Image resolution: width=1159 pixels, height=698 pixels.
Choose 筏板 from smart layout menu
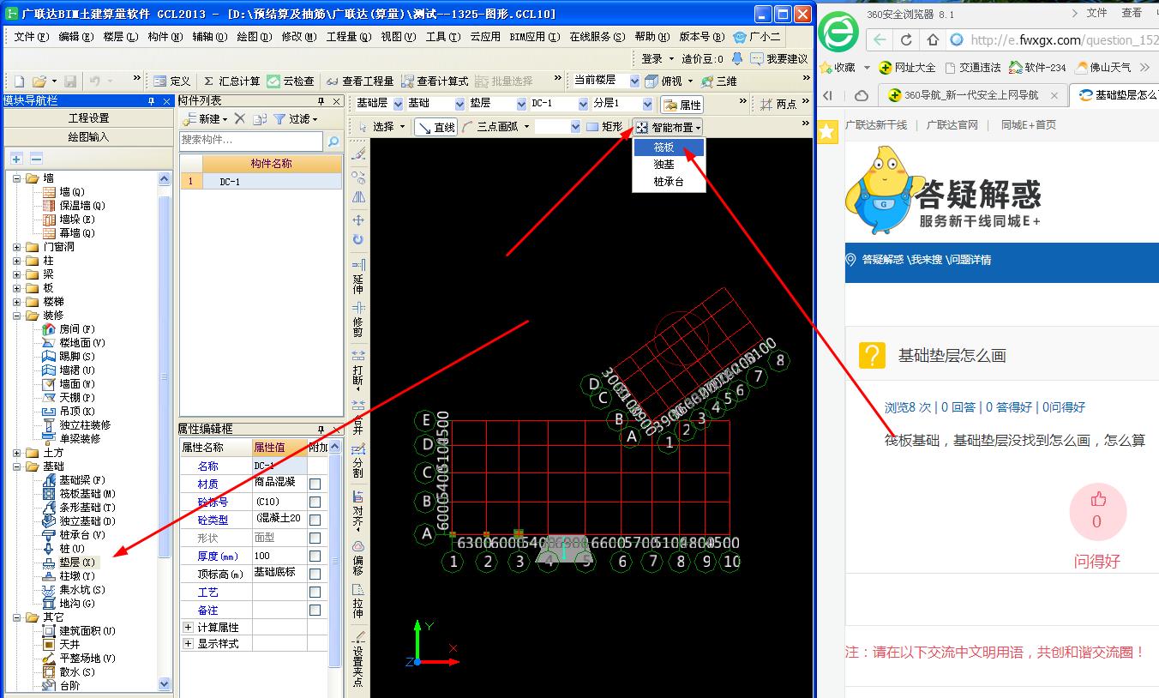(x=669, y=147)
